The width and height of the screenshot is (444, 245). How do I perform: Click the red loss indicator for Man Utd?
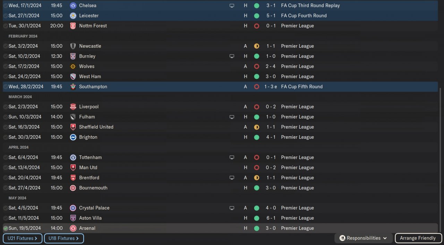(257, 168)
